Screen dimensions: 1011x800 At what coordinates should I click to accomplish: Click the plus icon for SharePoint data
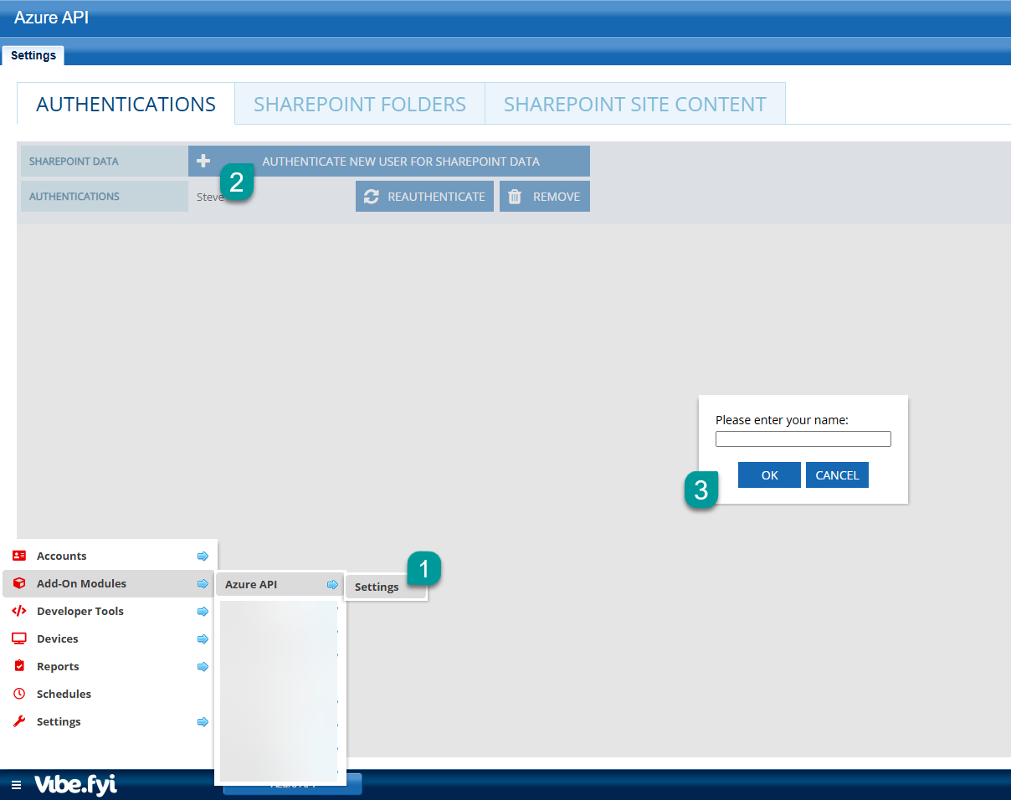tap(203, 162)
